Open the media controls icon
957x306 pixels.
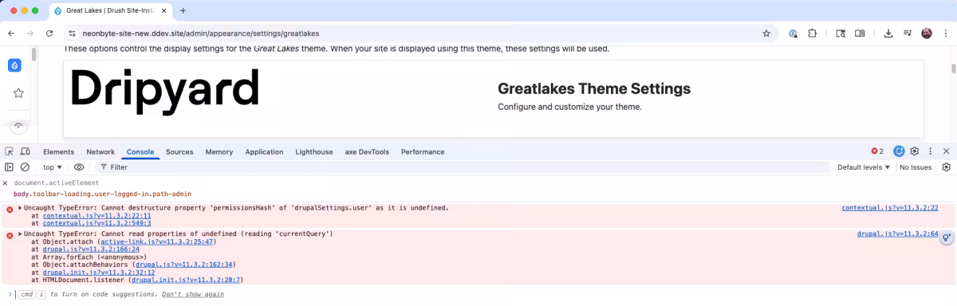(908, 33)
